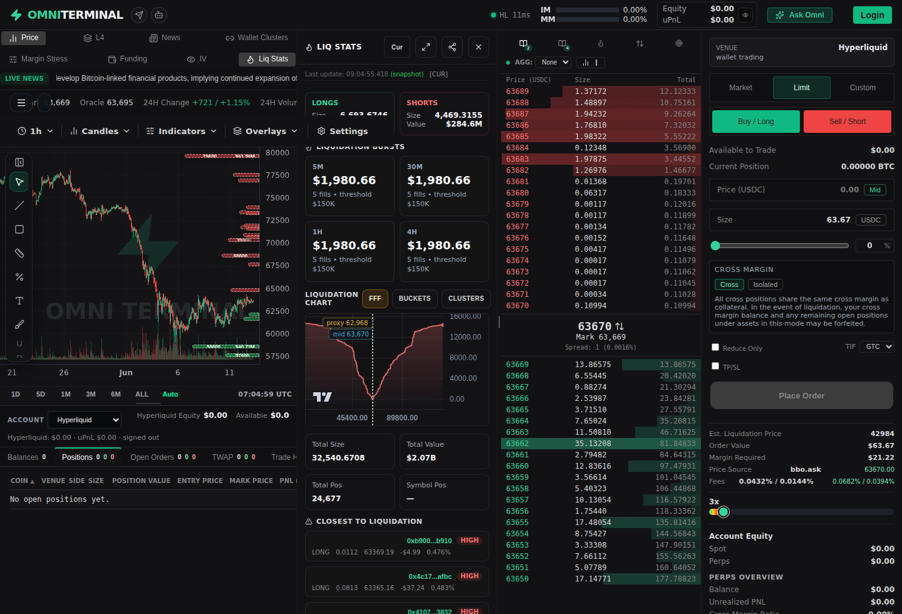Screen dimensions: 902x614
Task: Open the Candles chart type dropdown
Action: (100, 131)
